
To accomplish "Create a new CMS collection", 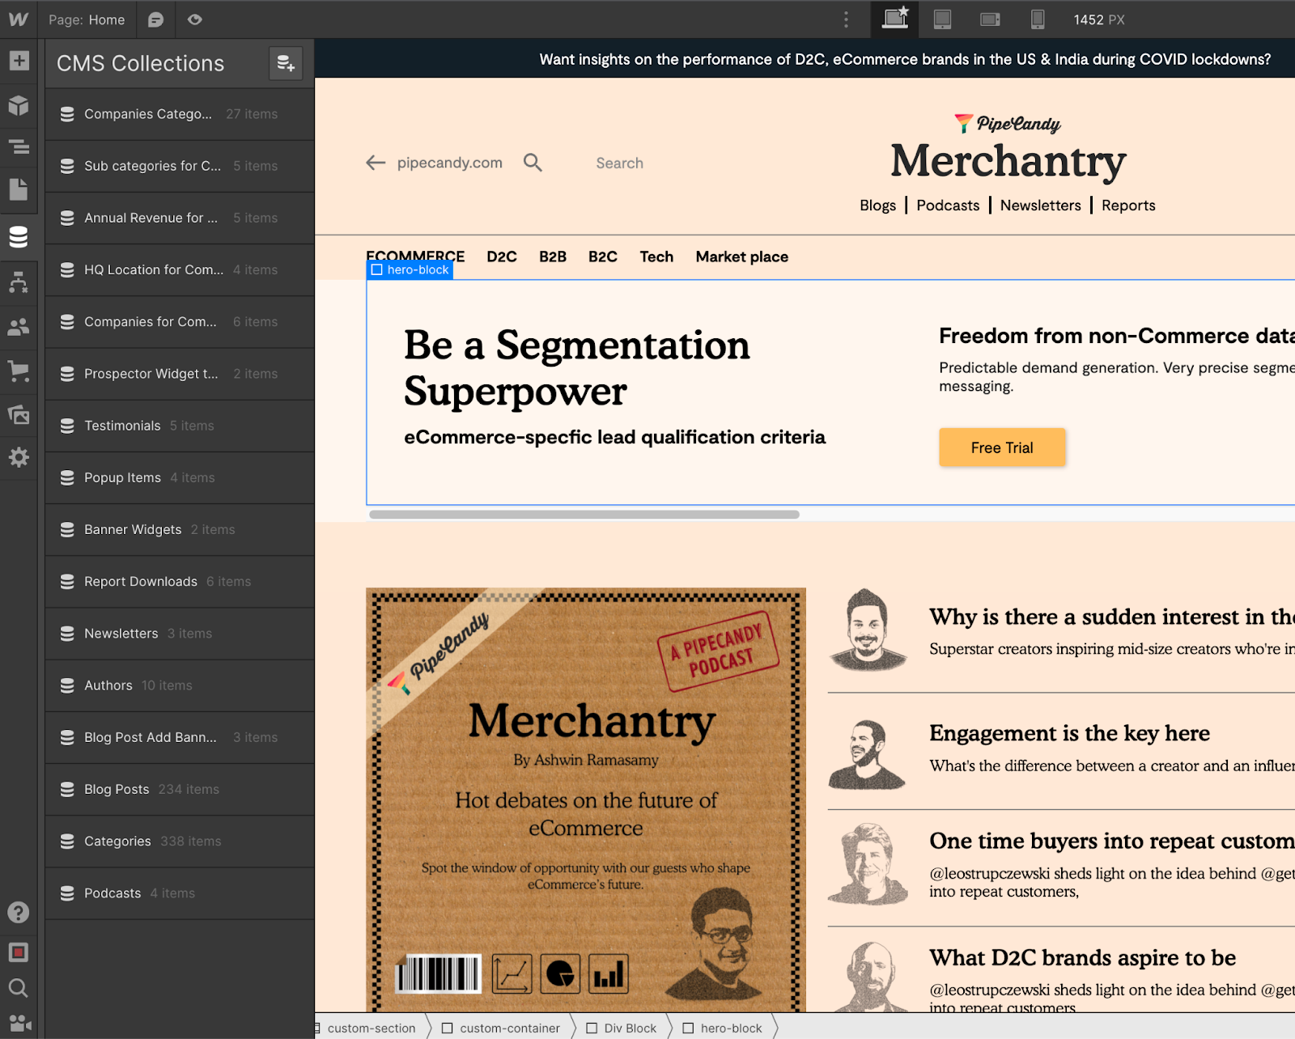I will [286, 63].
